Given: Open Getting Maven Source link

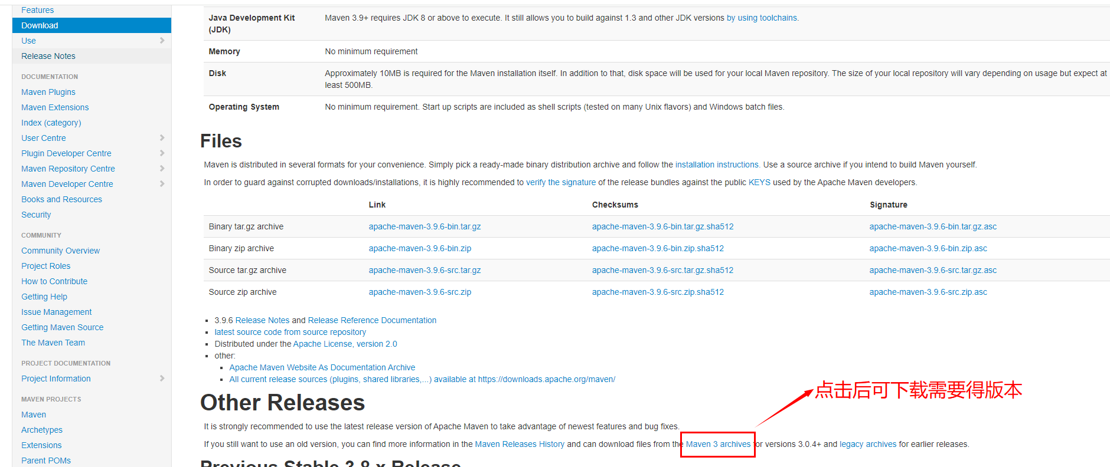Looking at the screenshot, I should click(62, 327).
